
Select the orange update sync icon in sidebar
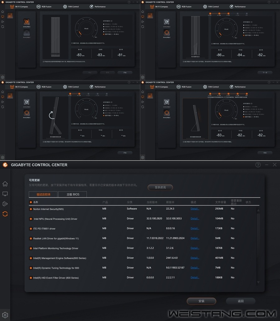(x=5, y=214)
